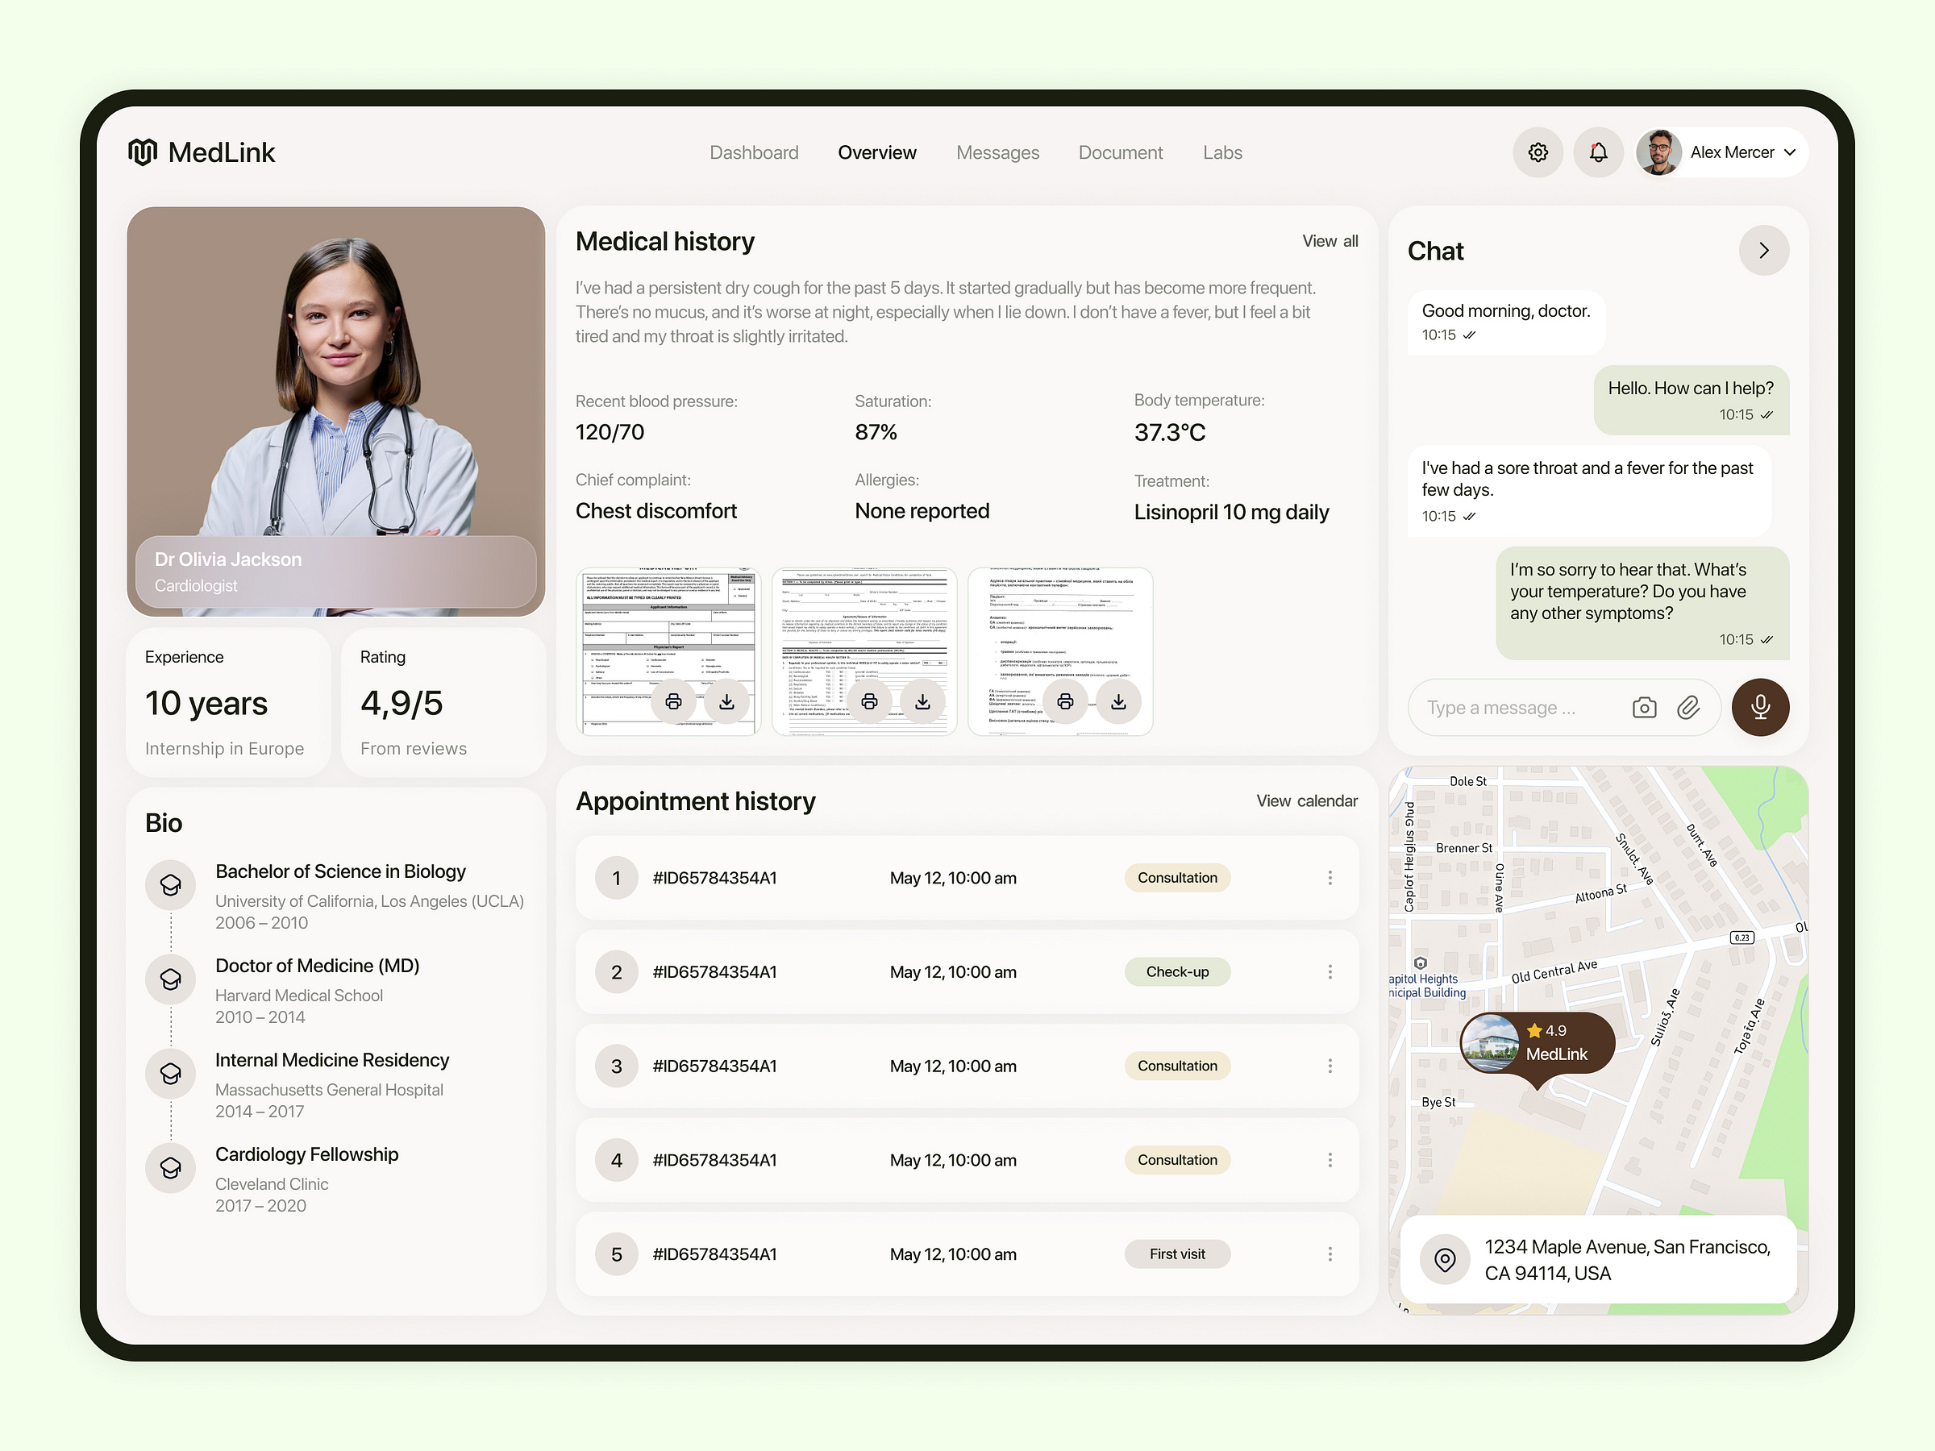This screenshot has height=1451, width=1935.
Task: Click the map location pin near the address
Action: (1444, 1259)
